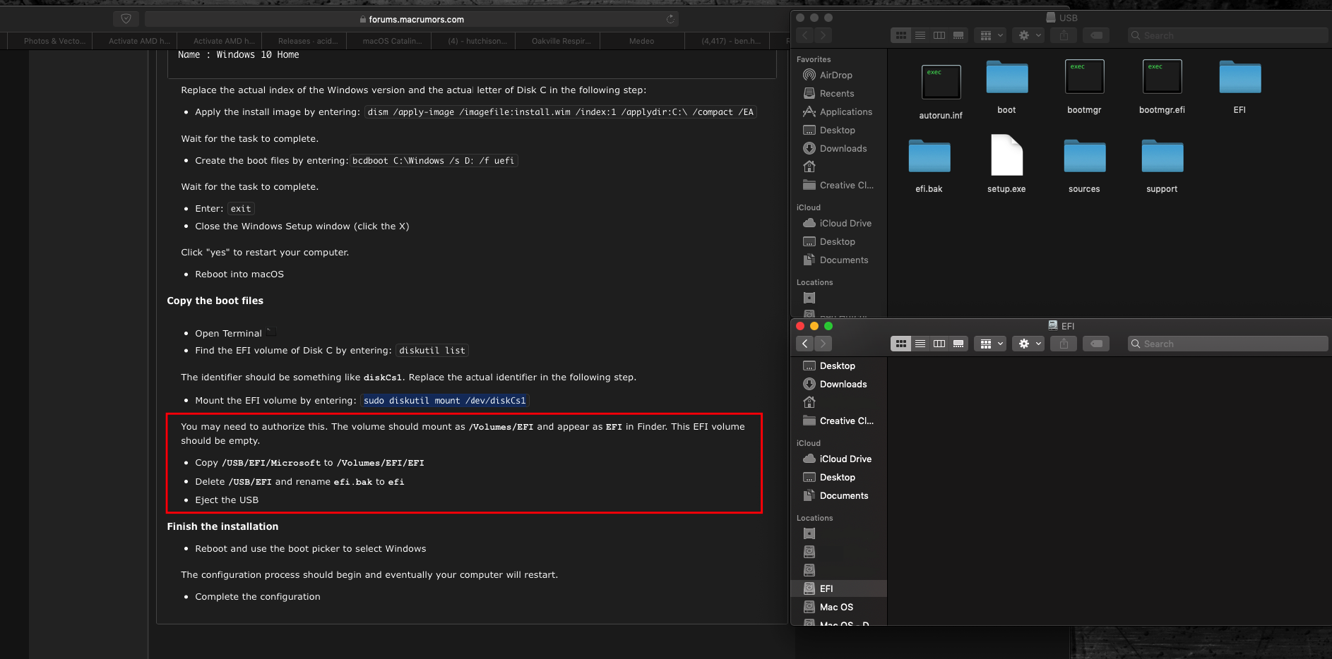Go back in the EFI Finder window
Image resolution: width=1332 pixels, height=659 pixels.
(805, 344)
